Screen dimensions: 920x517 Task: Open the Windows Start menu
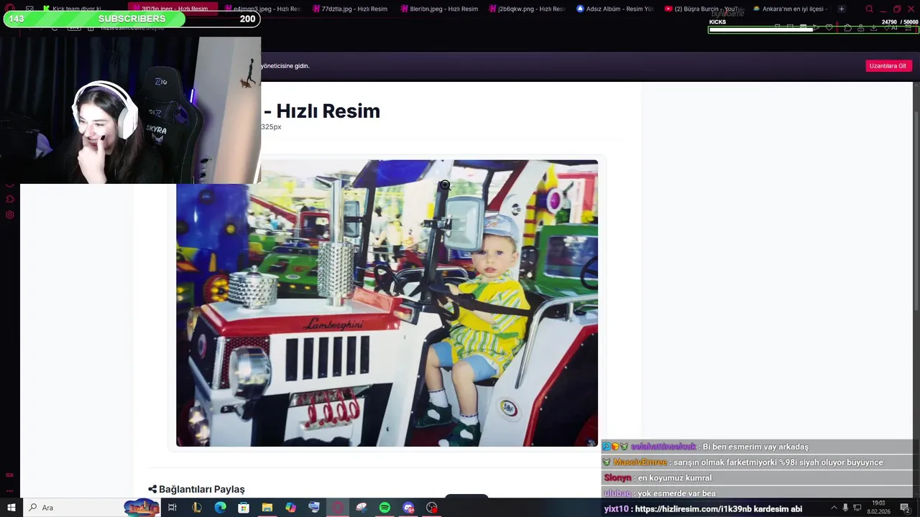point(11,508)
